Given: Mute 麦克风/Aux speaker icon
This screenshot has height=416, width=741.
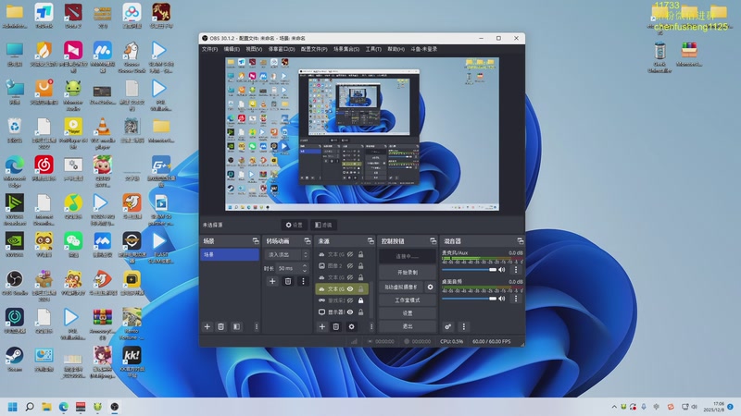Looking at the screenshot, I should point(502,270).
